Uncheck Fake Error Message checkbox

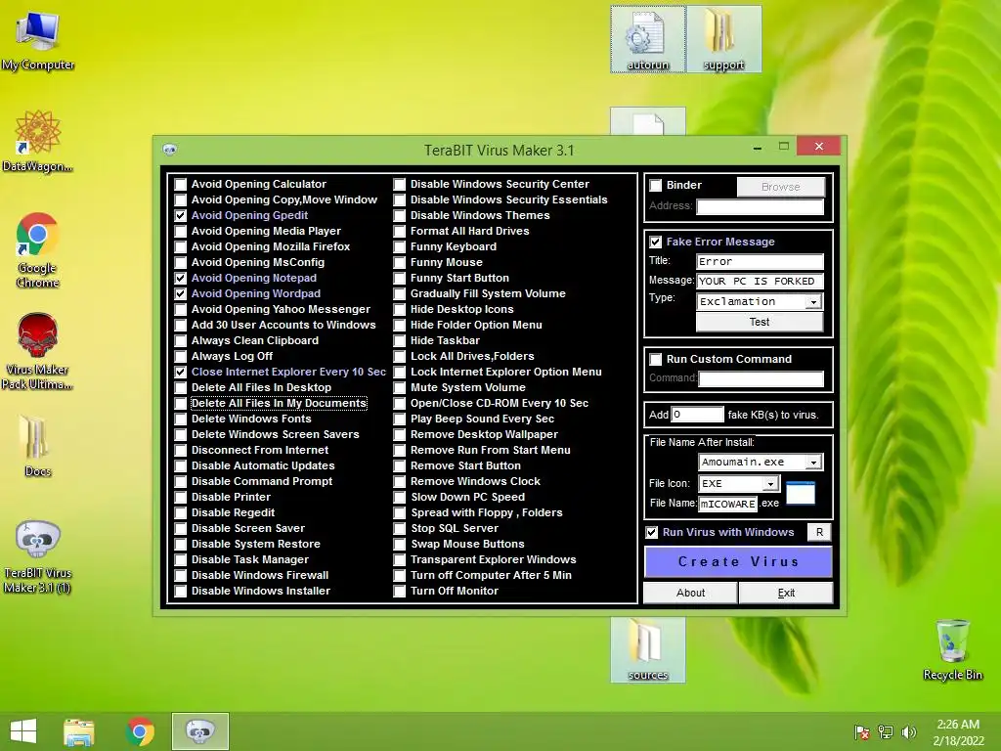point(656,243)
